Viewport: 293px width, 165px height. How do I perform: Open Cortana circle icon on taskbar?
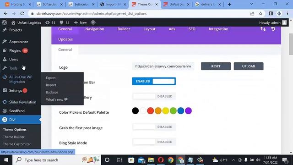pyautogui.click(x=107, y=160)
